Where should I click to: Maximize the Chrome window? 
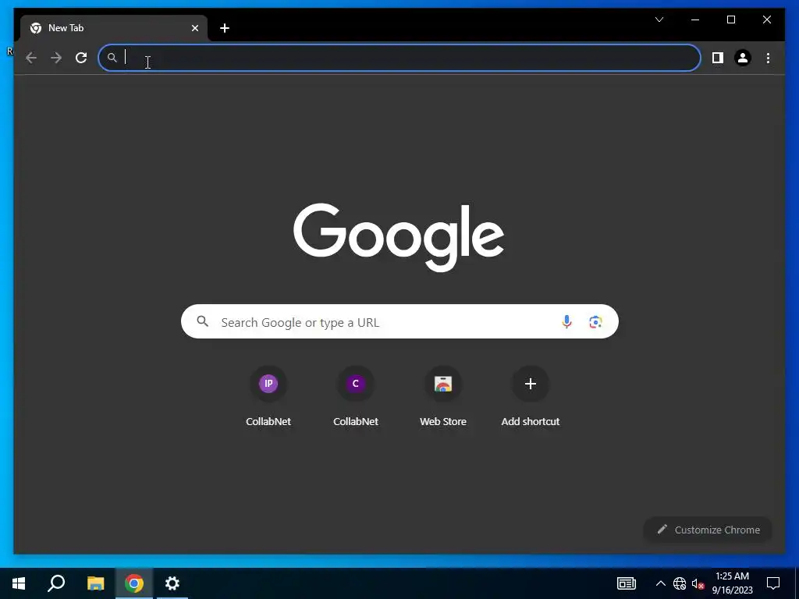click(x=730, y=19)
